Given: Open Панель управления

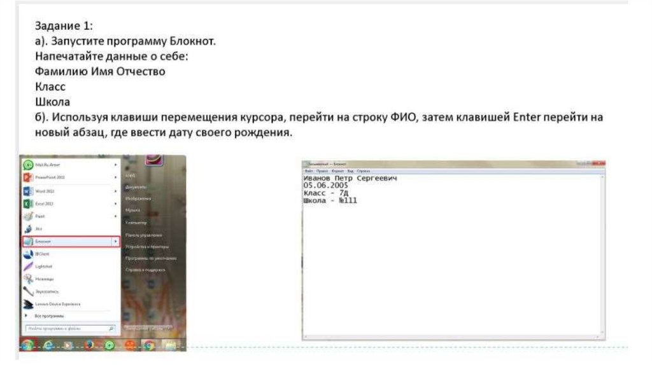Looking at the screenshot, I should 143,235.
